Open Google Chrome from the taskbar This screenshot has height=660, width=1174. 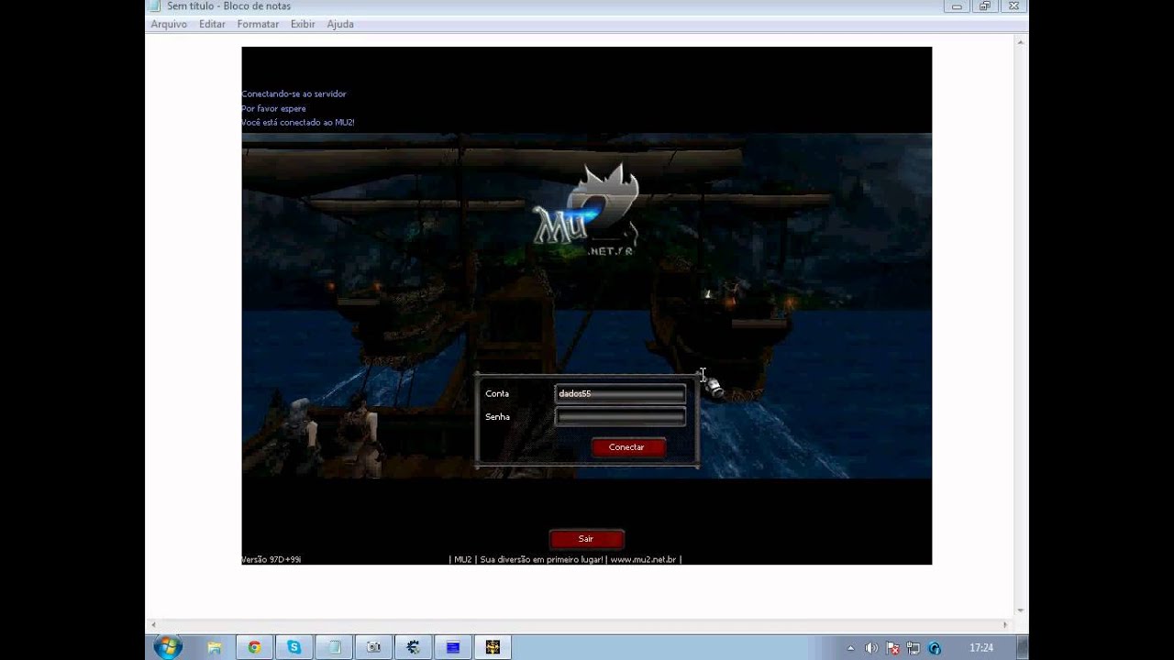(x=254, y=647)
